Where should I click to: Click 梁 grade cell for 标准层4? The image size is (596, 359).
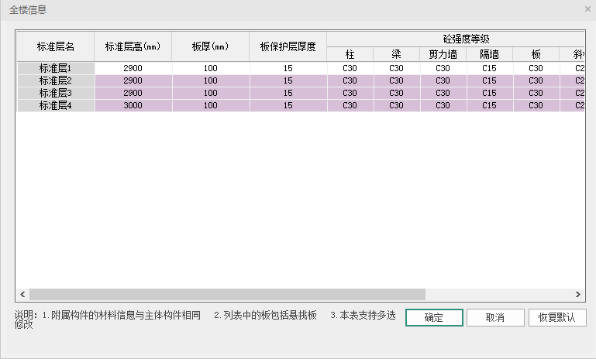tap(396, 105)
